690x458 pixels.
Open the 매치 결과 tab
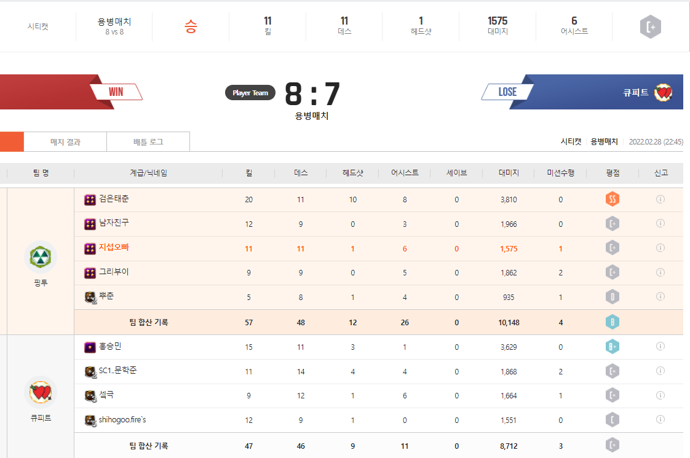click(x=65, y=142)
